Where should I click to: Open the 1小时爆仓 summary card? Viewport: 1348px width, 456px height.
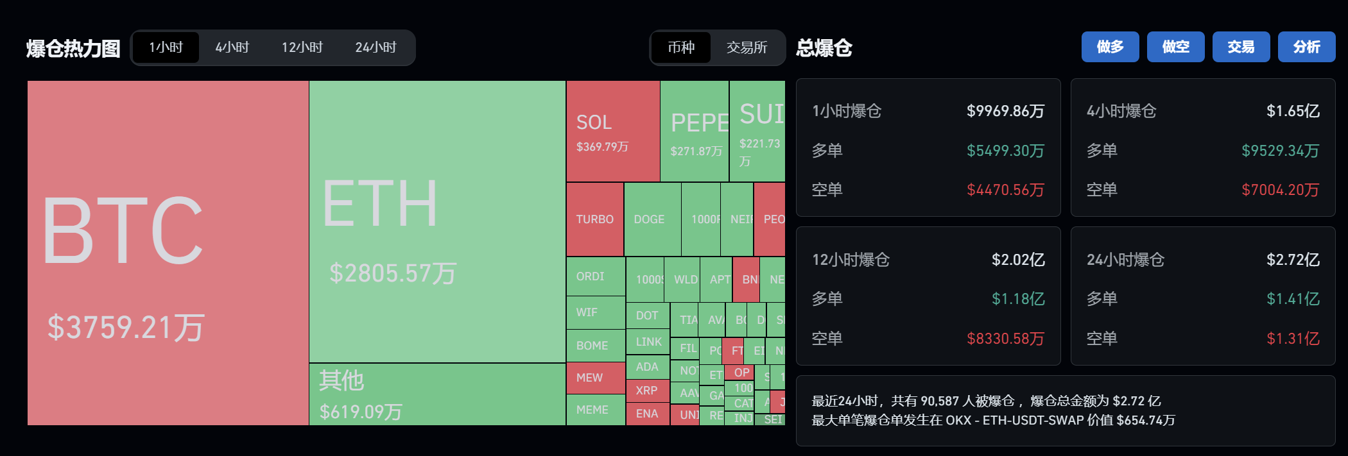(x=928, y=148)
